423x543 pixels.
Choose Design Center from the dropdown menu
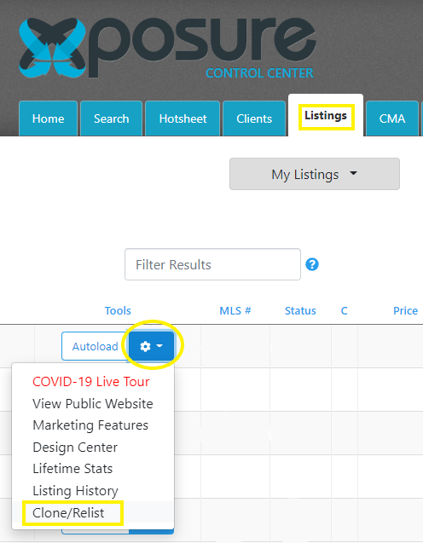pos(75,447)
